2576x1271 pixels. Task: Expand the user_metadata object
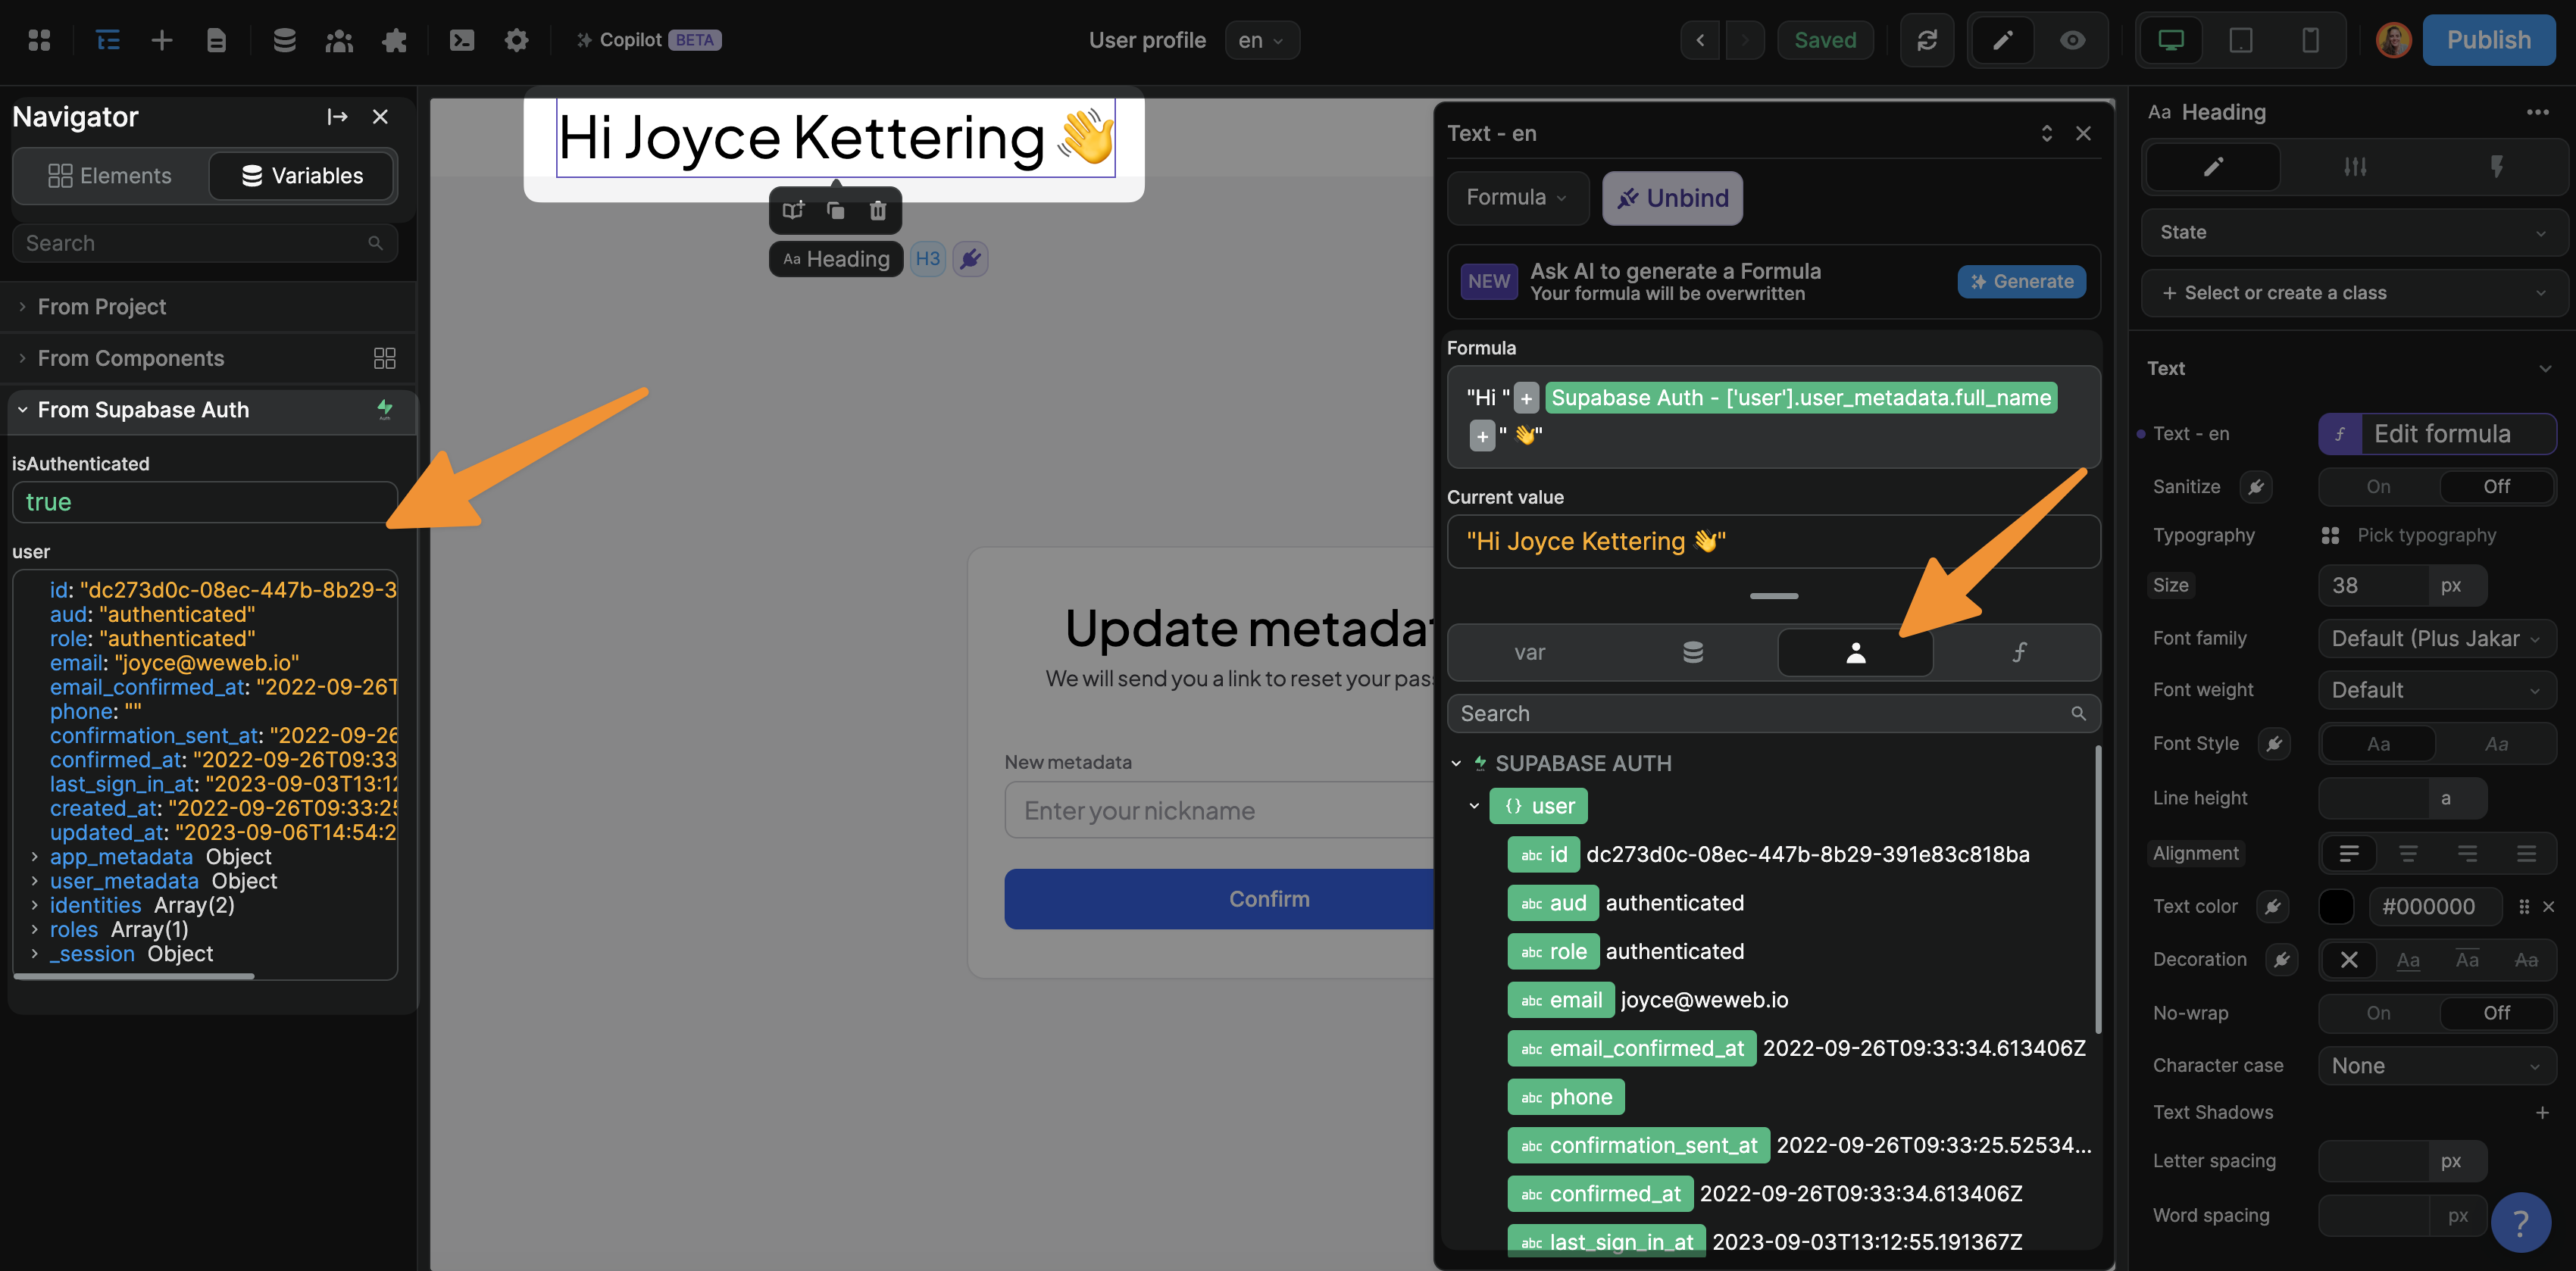pos(35,881)
